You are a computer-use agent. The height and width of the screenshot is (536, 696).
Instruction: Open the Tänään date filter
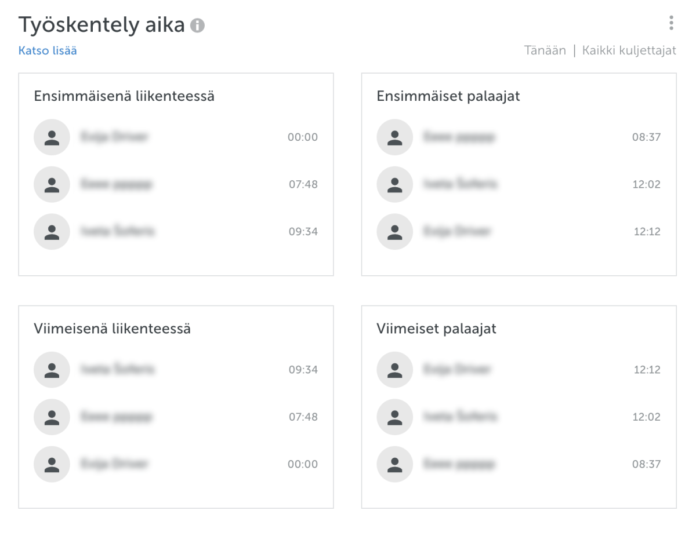pyautogui.click(x=545, y=50)
